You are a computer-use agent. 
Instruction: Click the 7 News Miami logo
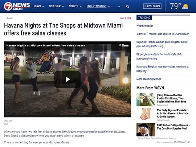tap(17, 6)
